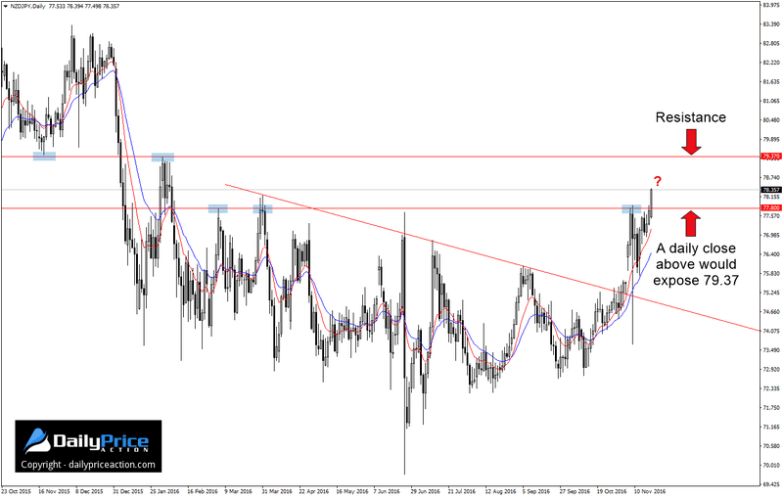This screenshot has width=783, height=498.
Task: Select the 77.800 red price label
Action: (770, 207)
